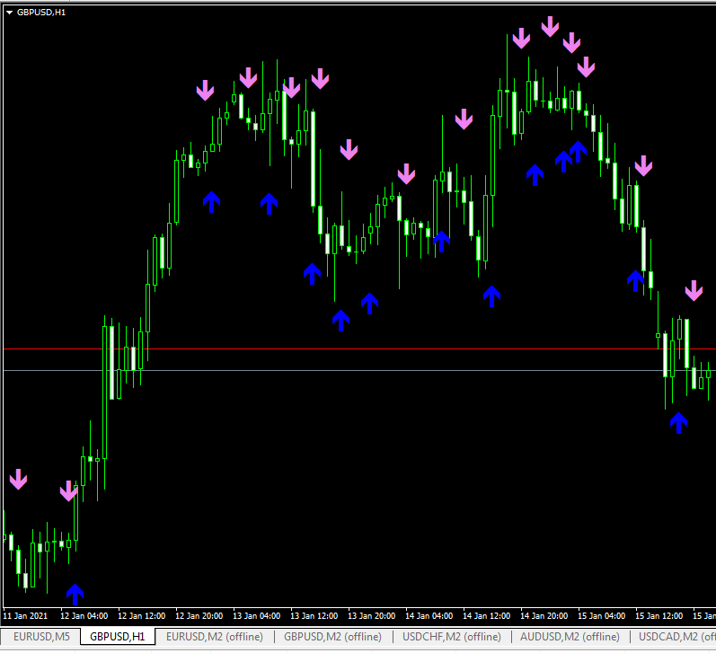Click the 13 Jan 04:00 time label

[x=257, y=616]
